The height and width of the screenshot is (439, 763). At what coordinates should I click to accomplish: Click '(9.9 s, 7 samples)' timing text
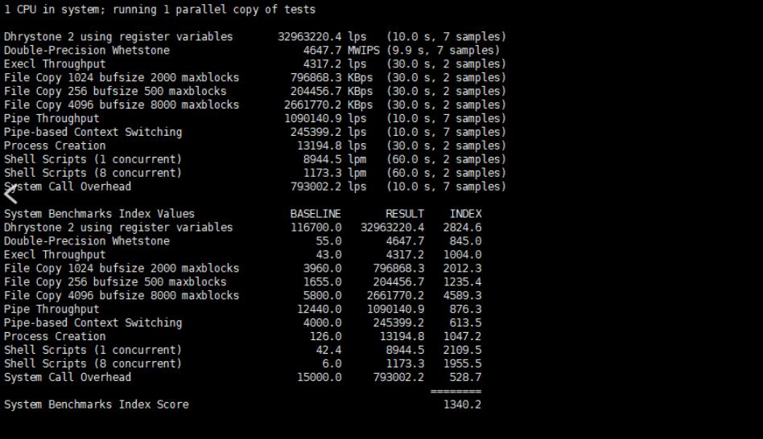[443, 51]
